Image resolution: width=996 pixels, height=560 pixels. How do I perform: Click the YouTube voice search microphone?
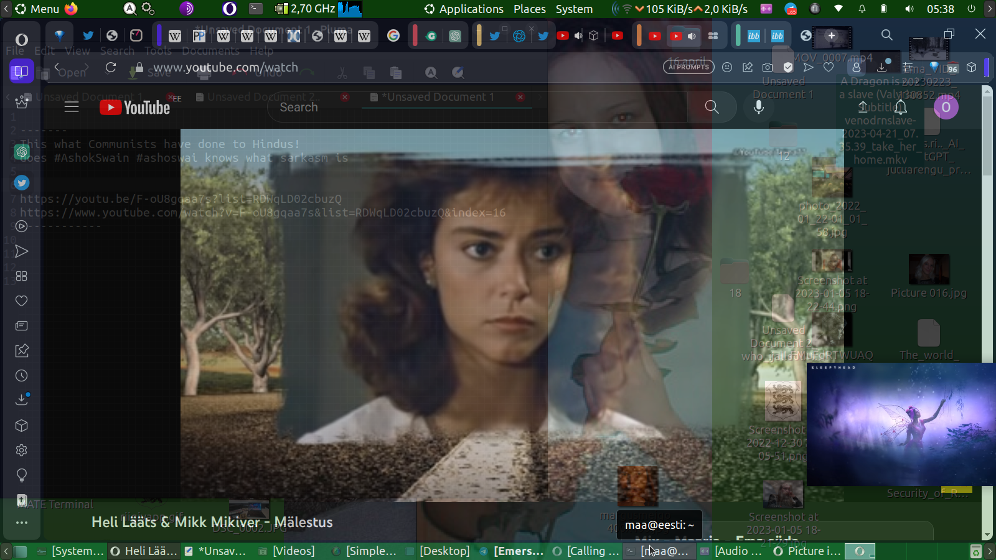pos(759,107)
